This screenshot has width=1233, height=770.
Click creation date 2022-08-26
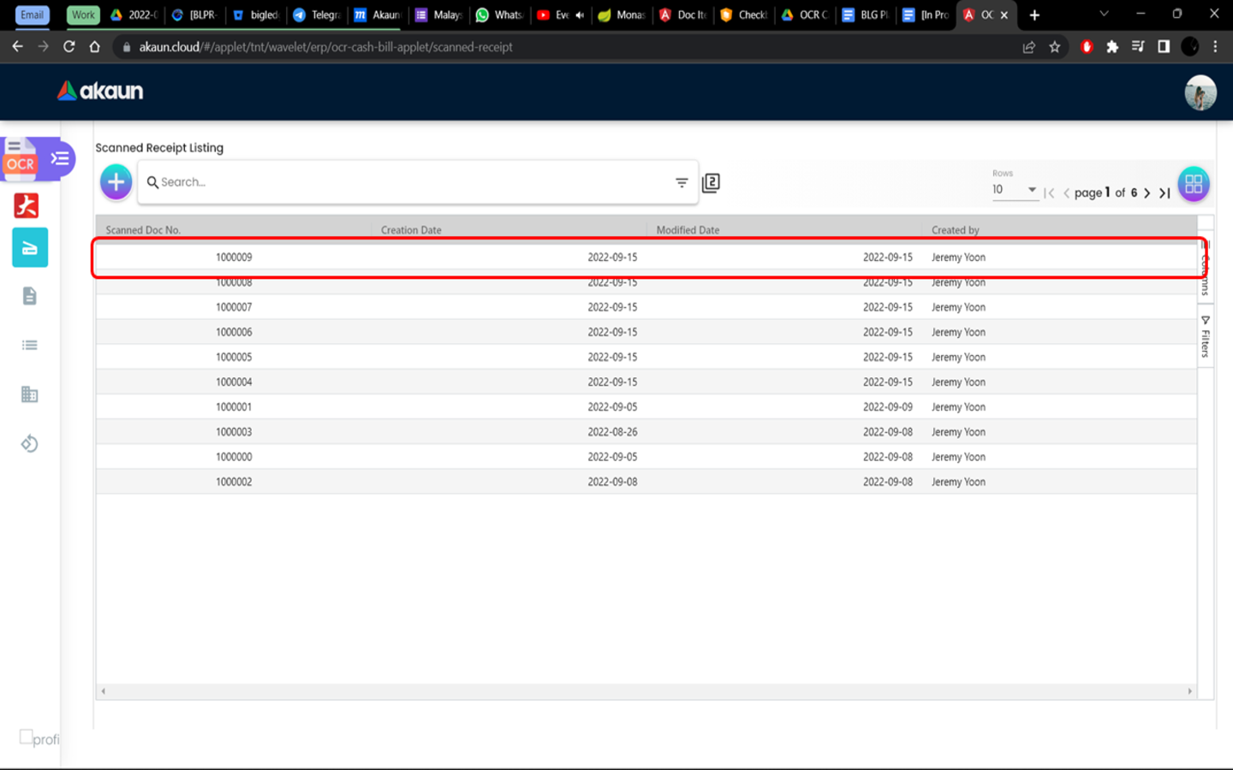612,432
